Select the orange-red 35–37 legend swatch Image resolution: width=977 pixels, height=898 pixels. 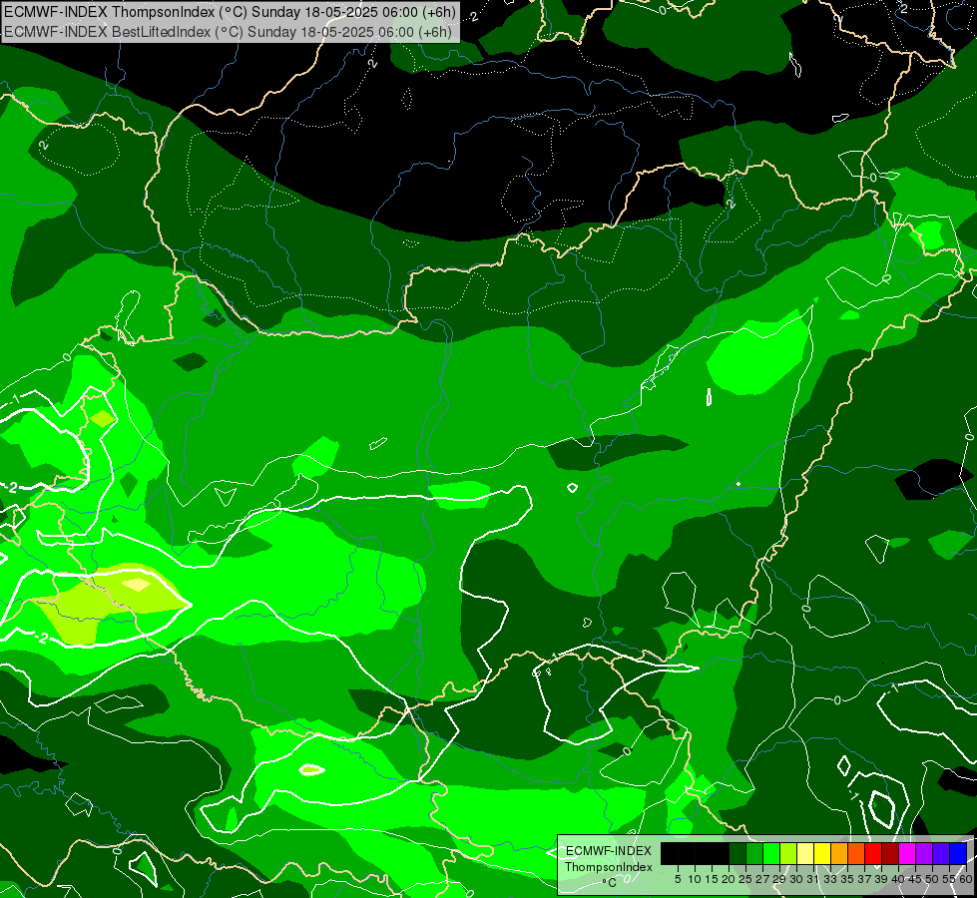coord(856,853)
